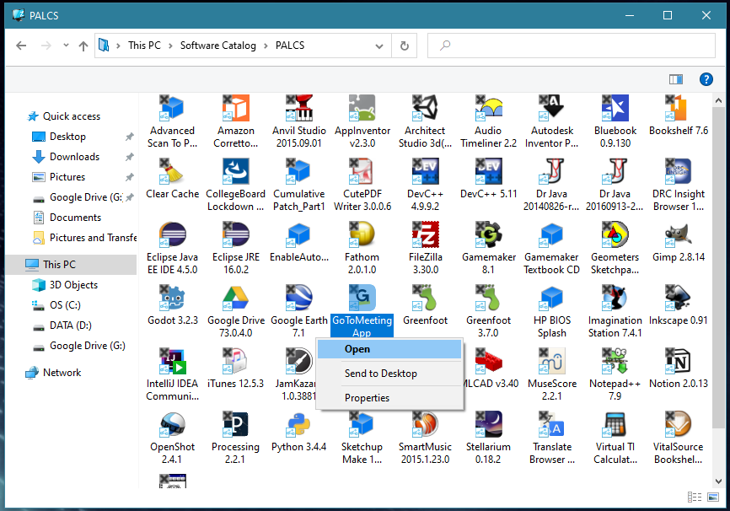This screenshot has height=511, width=730.
Task: Select Inkscape 0.91 icon
Action: (679, 299)
